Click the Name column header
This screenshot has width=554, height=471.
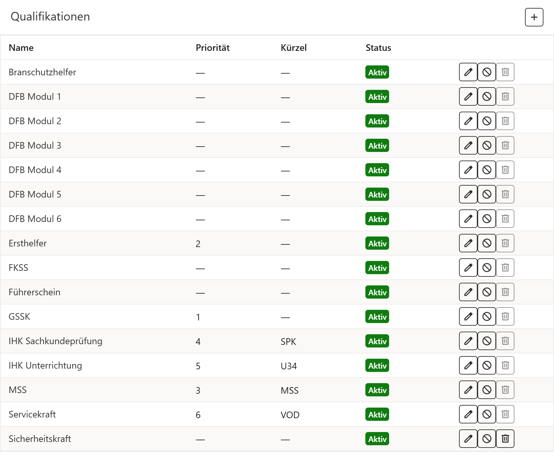[x=21, y=48]
